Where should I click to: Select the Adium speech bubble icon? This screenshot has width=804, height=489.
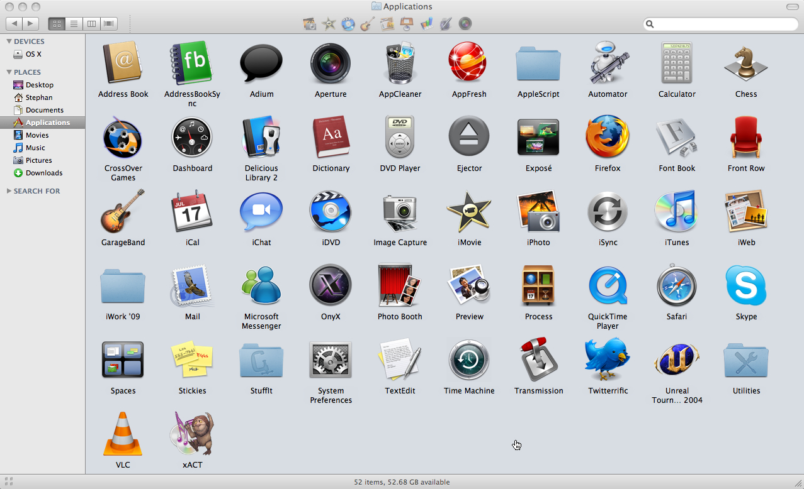[261, 63]
